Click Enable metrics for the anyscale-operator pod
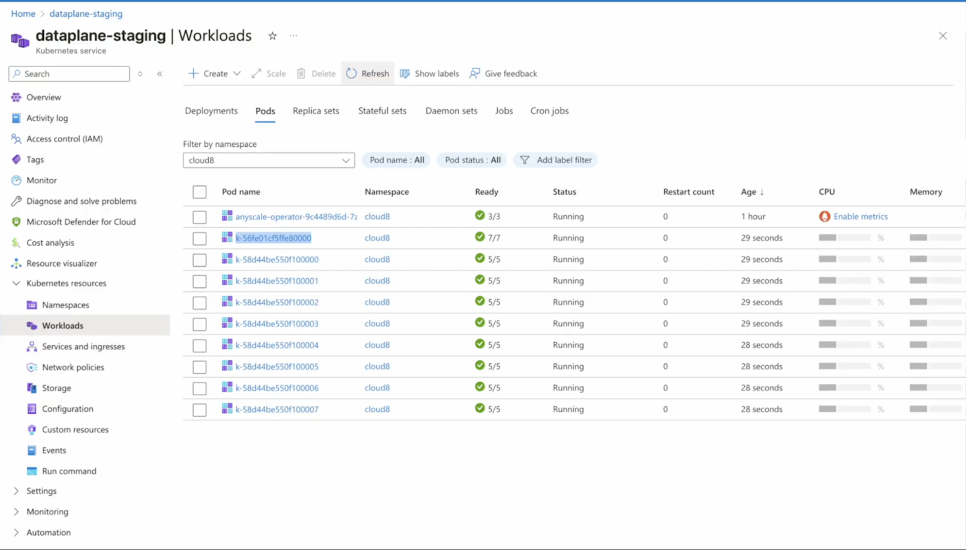Screen dimensions: 968x550 click(860, 216)
